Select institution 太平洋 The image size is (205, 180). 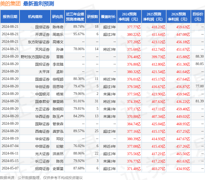[x=44, y=72]
